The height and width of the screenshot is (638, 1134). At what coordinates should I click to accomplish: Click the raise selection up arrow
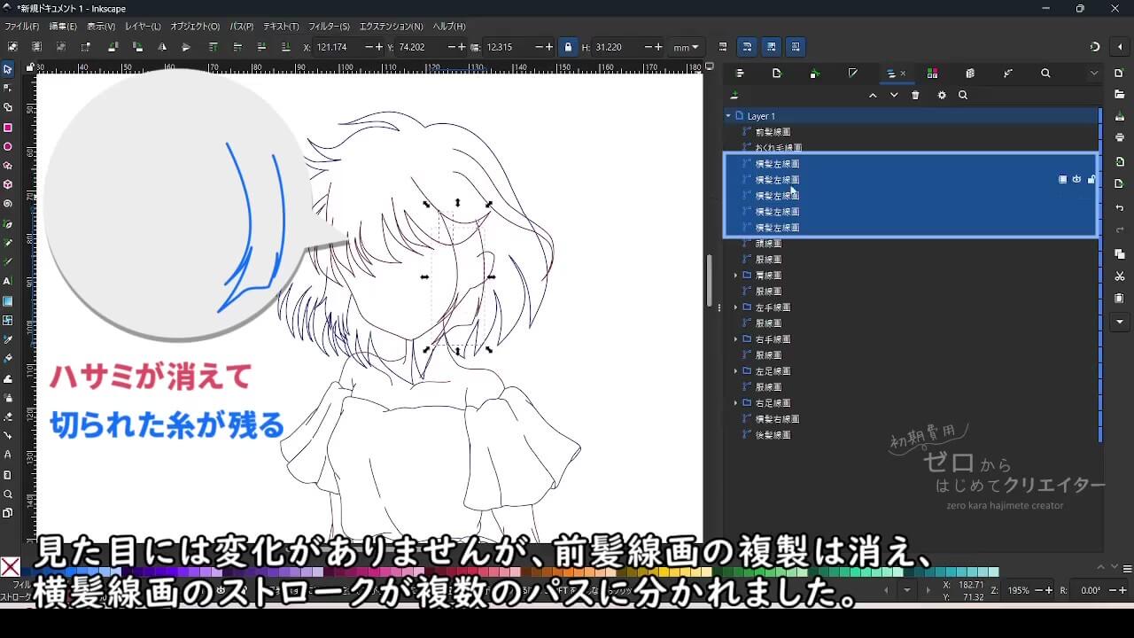[x=873, y=94]
